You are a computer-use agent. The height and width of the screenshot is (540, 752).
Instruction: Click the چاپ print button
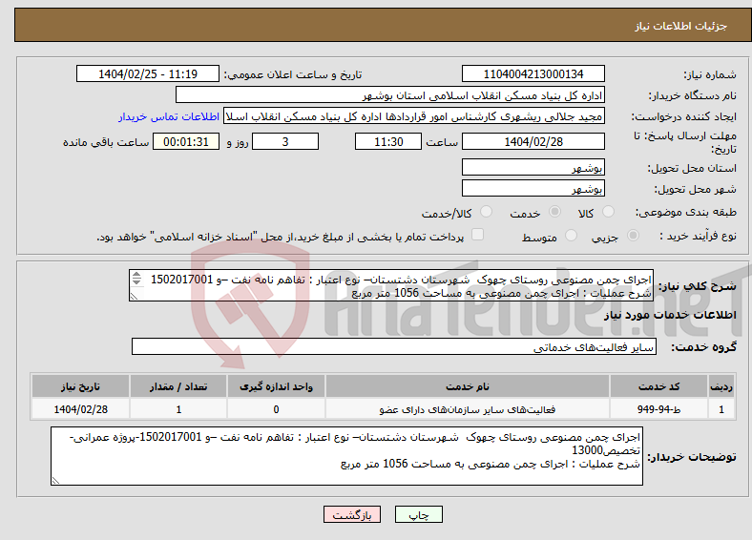(x=419, y=514)
